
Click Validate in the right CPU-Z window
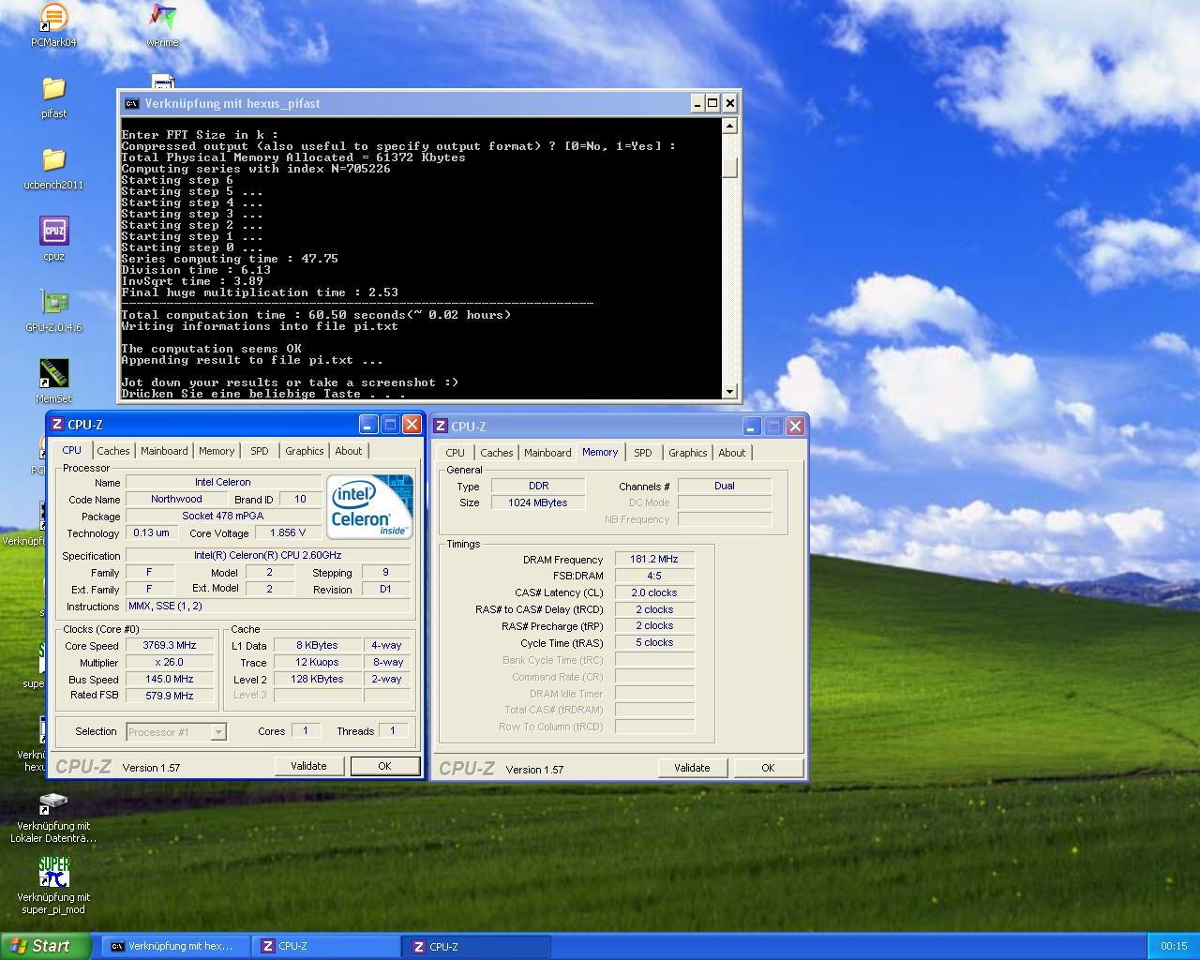692,768
